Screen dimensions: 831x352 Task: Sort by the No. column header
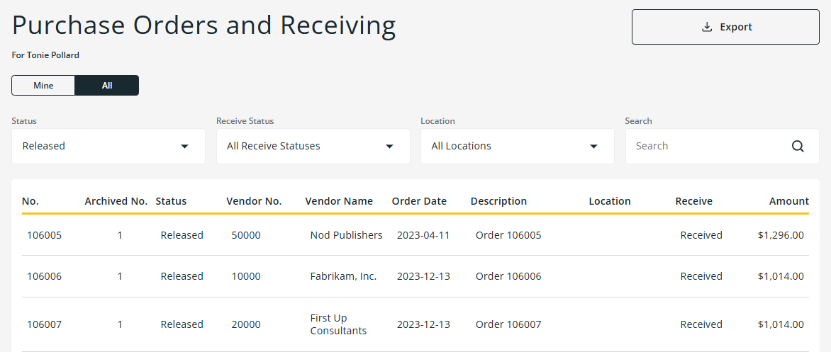(30, 201)
